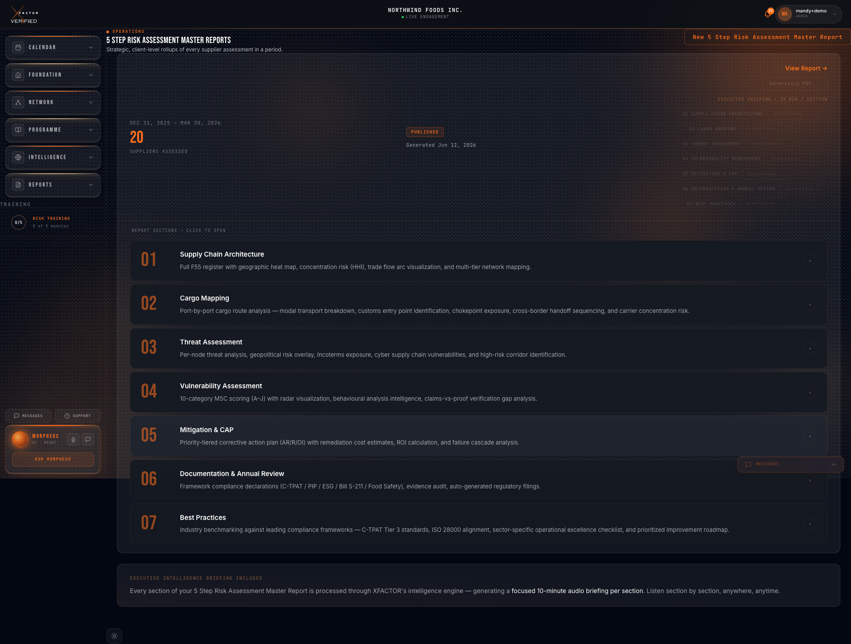Screen dimensions: 851x644
Task: Expand the Documentation & Annual Review circle icon
Action: [810, 480]
